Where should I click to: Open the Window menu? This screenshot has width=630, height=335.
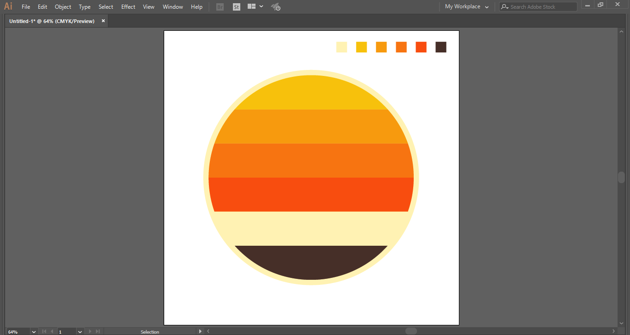click(x=172, y=7)
